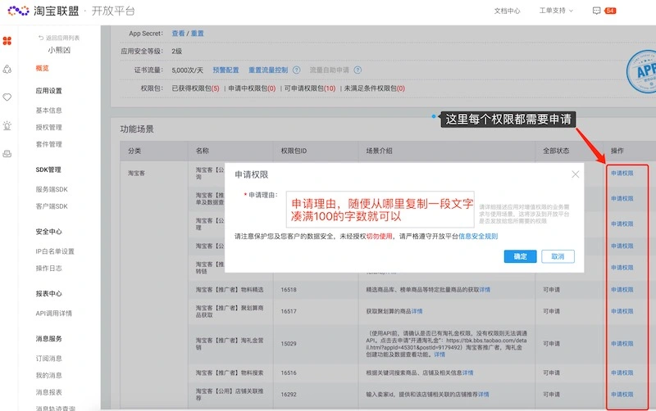Image resolution: width=656 pixels, height=411 pixels.
Task: Click package ID cell 16518
Action: click(x=289, y=290)
